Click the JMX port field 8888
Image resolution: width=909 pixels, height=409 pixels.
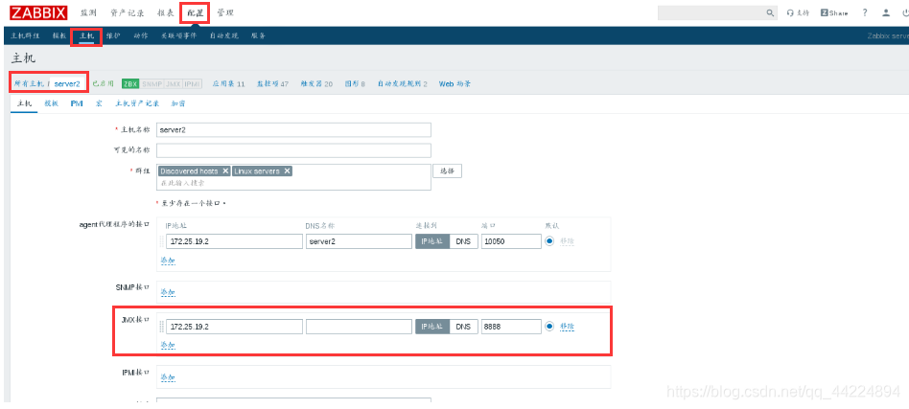click(x=511, y=327)
